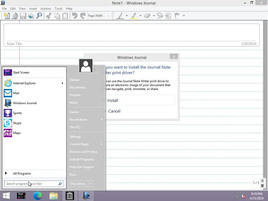Click the Cut scissors icon
The height and width of the screenshot is (201, 268).
pos(49,16)
